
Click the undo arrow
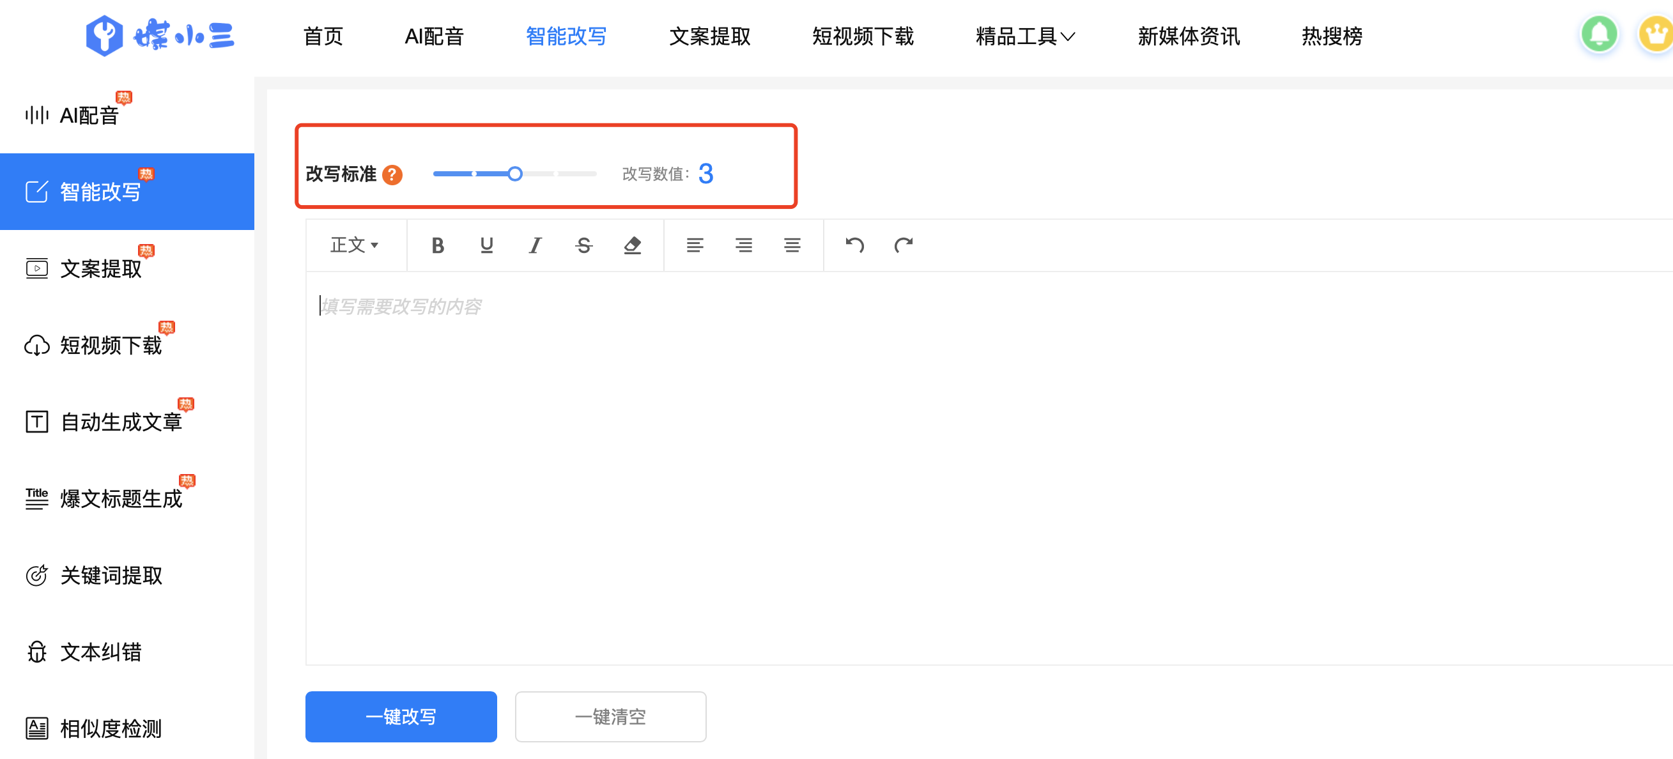(x=854, y=245)
